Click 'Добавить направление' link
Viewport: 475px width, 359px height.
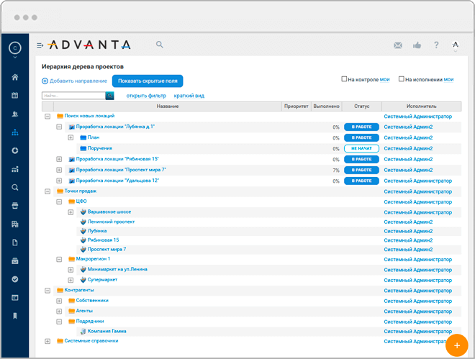click(x=75, y=81)
